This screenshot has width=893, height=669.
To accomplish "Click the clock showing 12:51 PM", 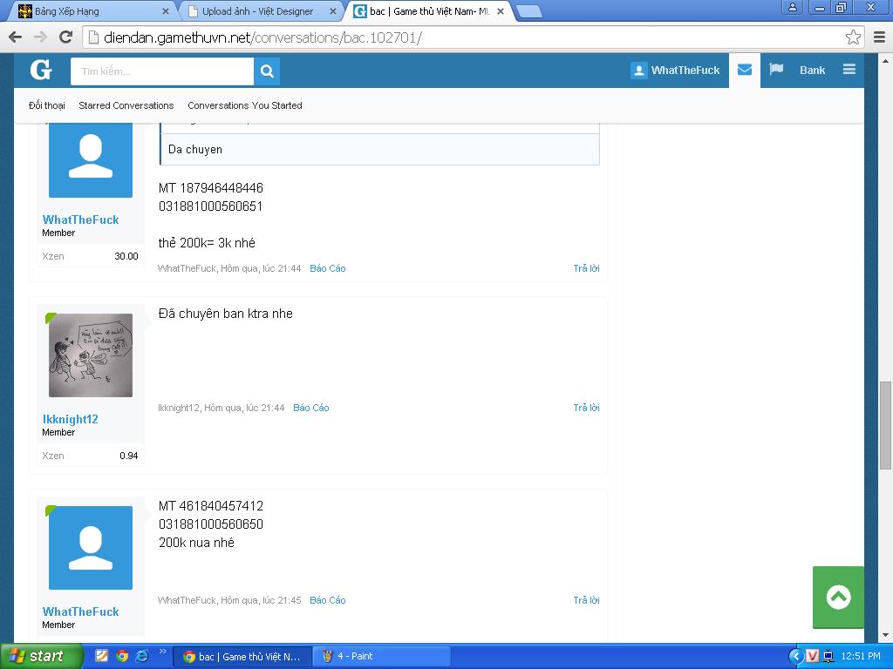I will tap(861, 657).
